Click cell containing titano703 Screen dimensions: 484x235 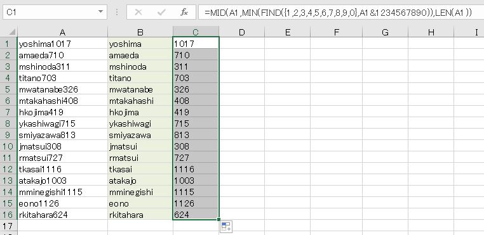62,78
